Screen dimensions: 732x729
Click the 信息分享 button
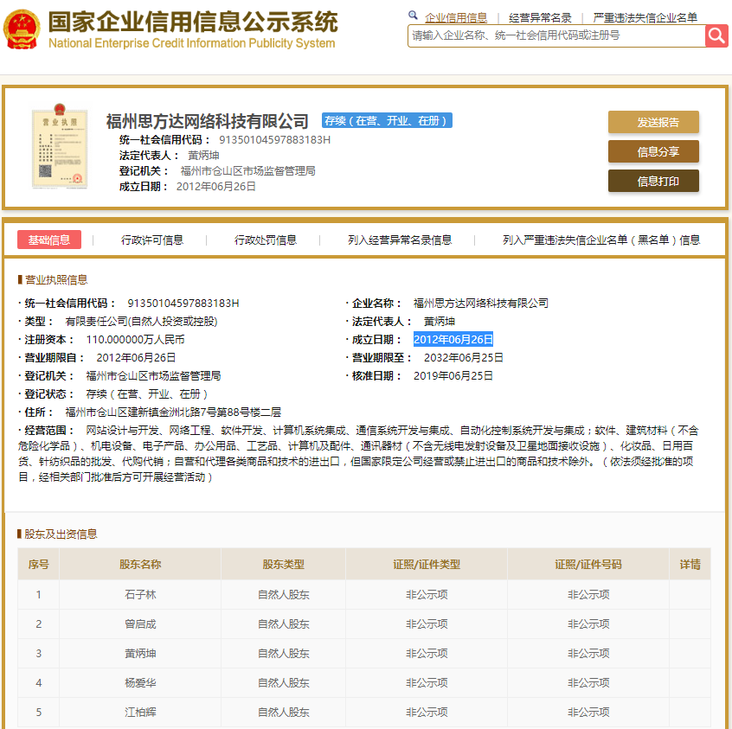point(653,151)
